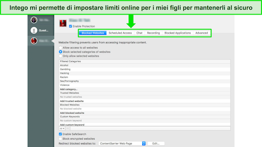Toggle the Block encrypted websites checkbox
Screen dimensions: 262x147
(60, 139)
